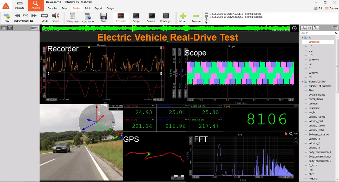Screen dimensions: 339x182
Task: Click the FFT RMS label icon
Action: 296,134
